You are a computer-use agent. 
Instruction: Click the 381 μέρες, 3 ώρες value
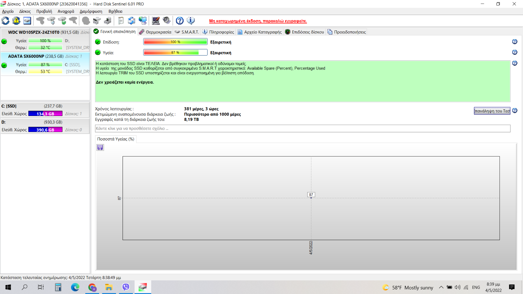click(201, 109)
